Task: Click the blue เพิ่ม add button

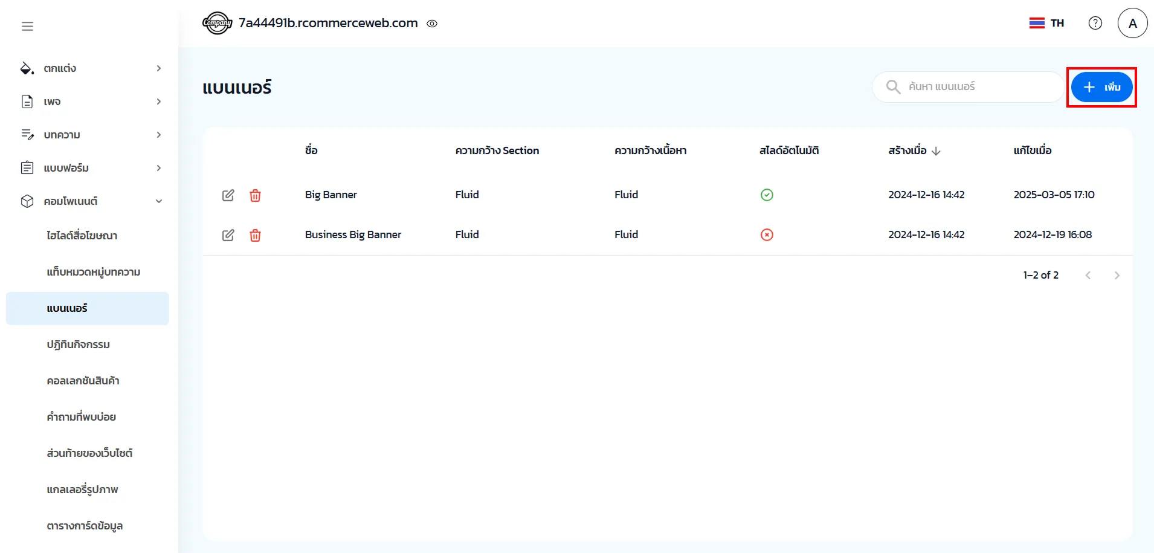Action: tap(1101, 87)
